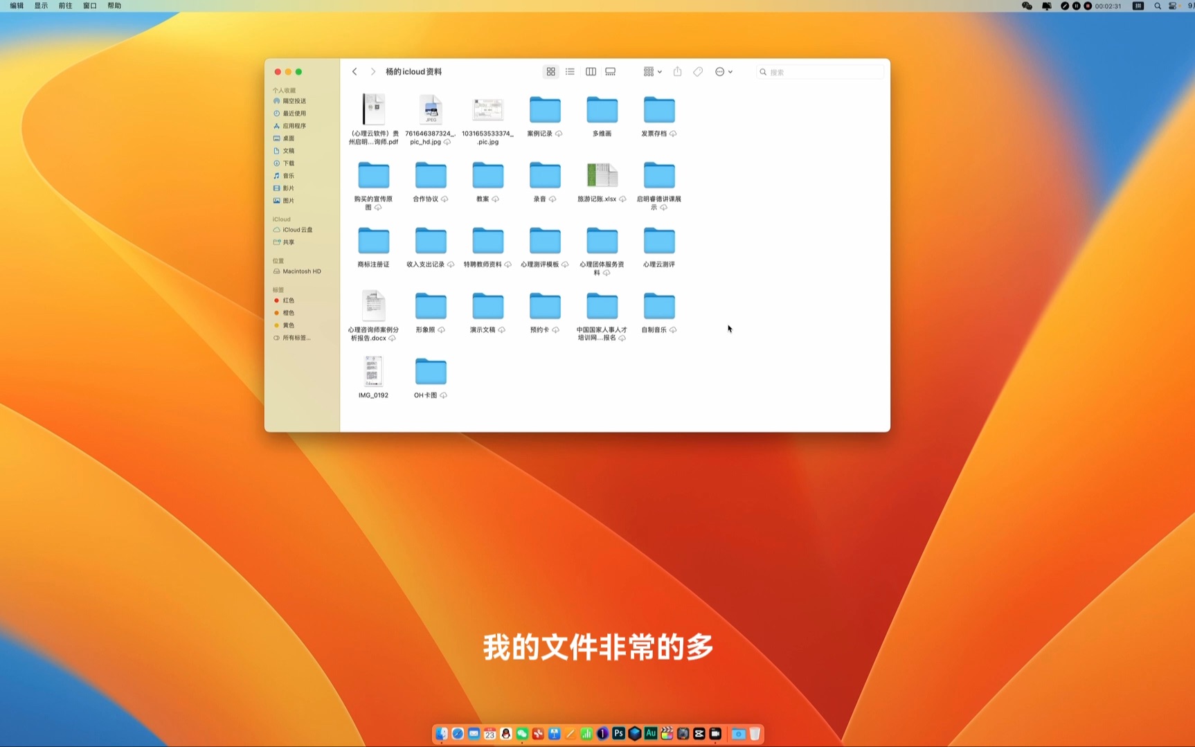Screen dimensions: 1195x747
Task: Go back with the left chevron button
Action: [x=354, y=72]
